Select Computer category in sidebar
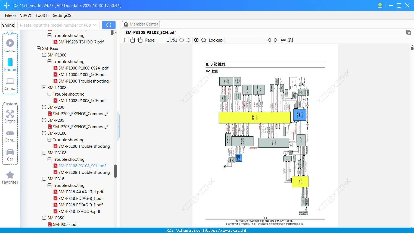Screen dimensions: 414x233 10,84
